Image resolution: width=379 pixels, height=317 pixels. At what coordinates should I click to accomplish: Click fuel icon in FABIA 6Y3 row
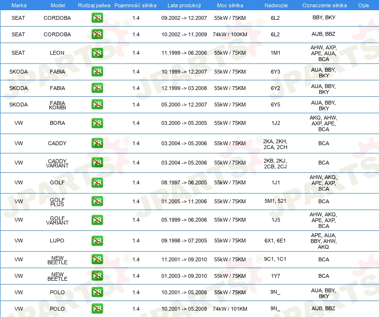[x=97, y=72]
